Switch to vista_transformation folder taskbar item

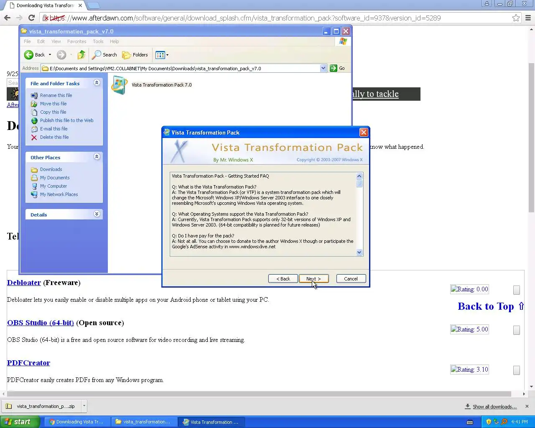143,422
